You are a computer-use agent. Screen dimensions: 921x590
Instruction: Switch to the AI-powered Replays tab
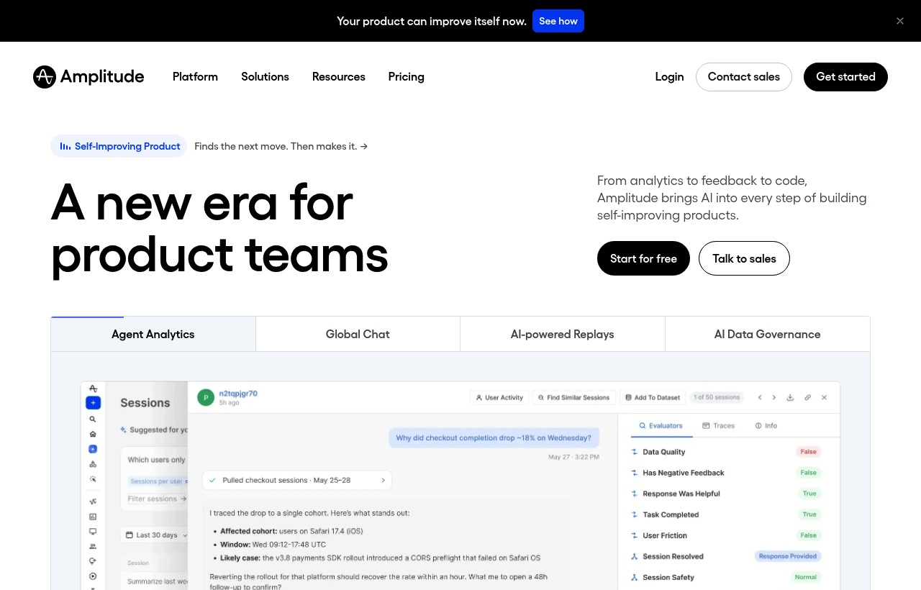[x=563, y=334]
